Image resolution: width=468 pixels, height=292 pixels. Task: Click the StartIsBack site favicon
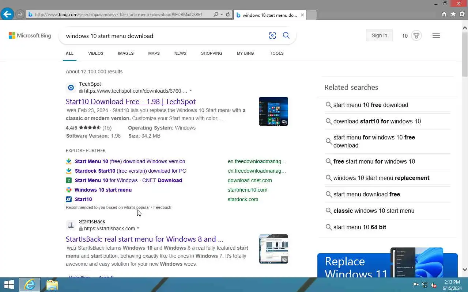coord(71,225)
